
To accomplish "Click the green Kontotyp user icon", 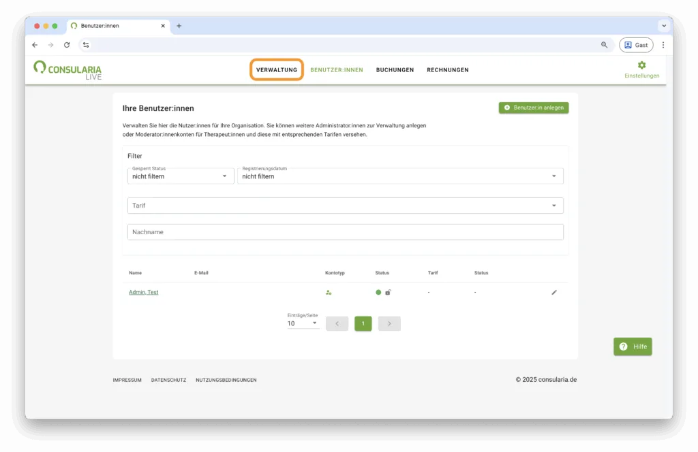I will point(329,292).
